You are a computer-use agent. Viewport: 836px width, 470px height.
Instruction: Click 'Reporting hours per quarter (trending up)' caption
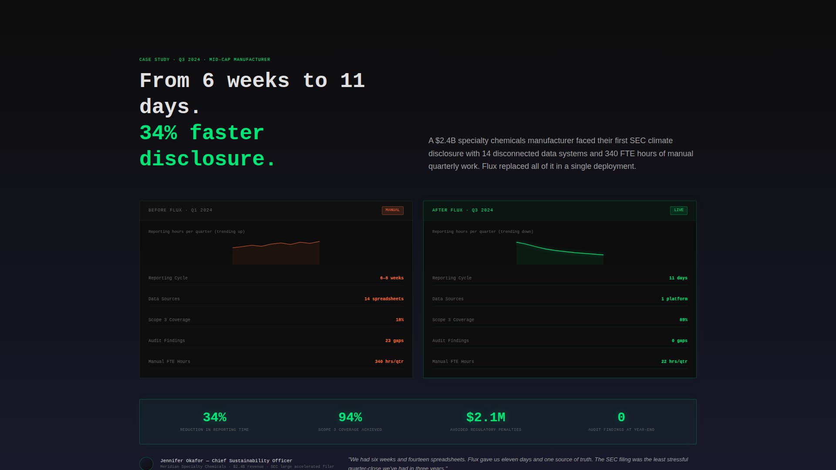[196, 232]
